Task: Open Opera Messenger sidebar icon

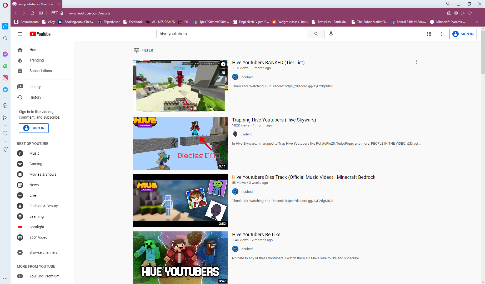Action: (x=5, y=54)
